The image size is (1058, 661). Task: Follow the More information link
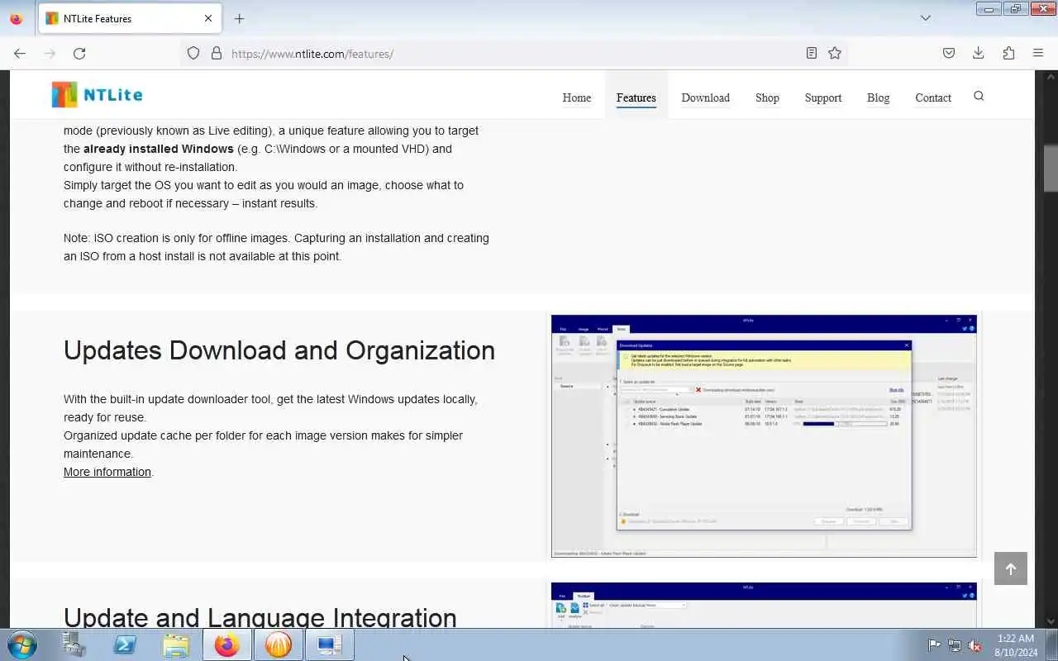[107, 472]
